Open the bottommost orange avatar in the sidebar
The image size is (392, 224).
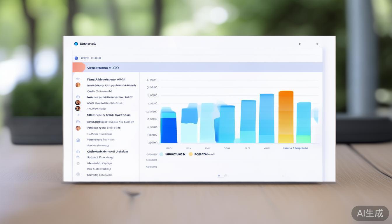78,128
